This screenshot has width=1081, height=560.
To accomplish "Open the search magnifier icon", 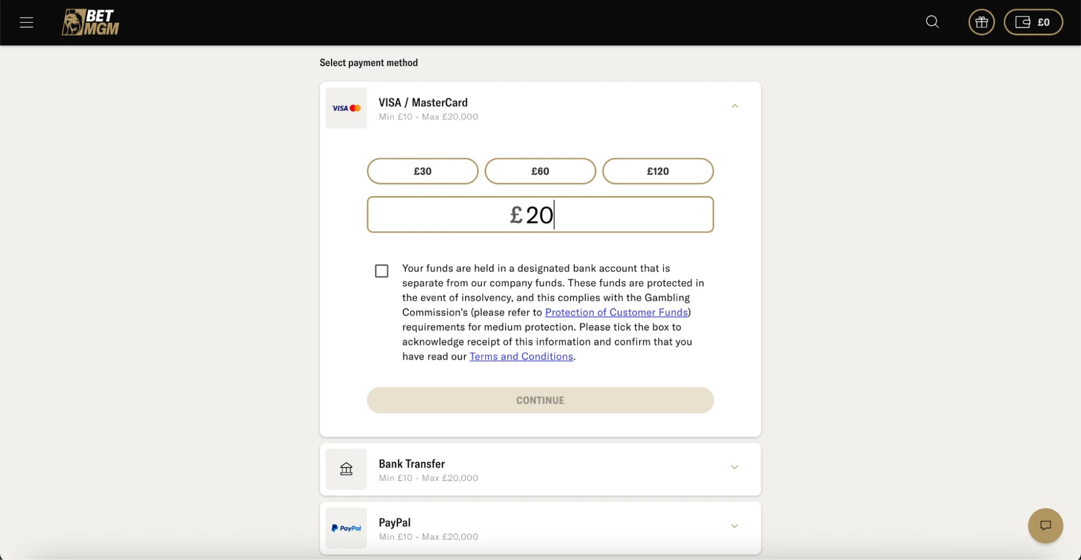I will (932, 22).
